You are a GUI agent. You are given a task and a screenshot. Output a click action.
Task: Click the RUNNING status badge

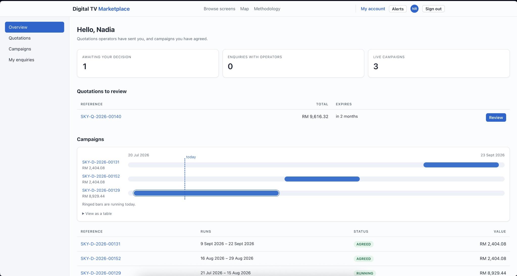[365, 273]
